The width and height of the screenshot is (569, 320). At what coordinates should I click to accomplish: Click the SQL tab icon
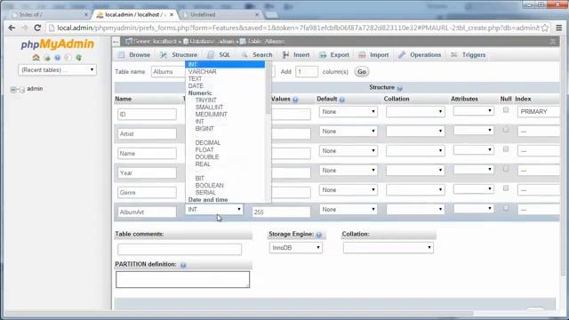pyautogui.click(x=211, y=55)
